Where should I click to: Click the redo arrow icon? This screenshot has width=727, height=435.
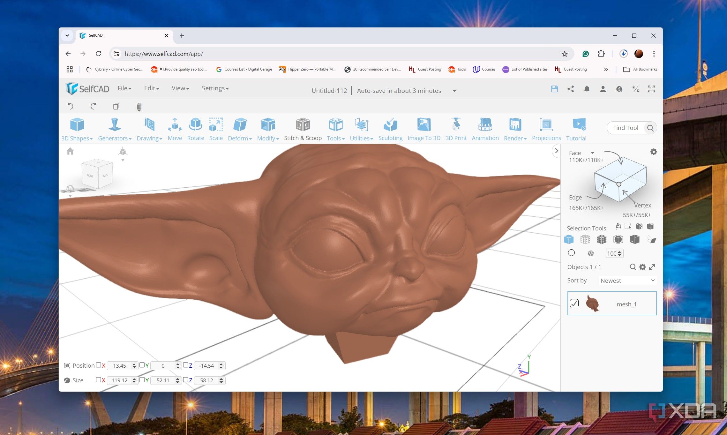click(93, 106)
